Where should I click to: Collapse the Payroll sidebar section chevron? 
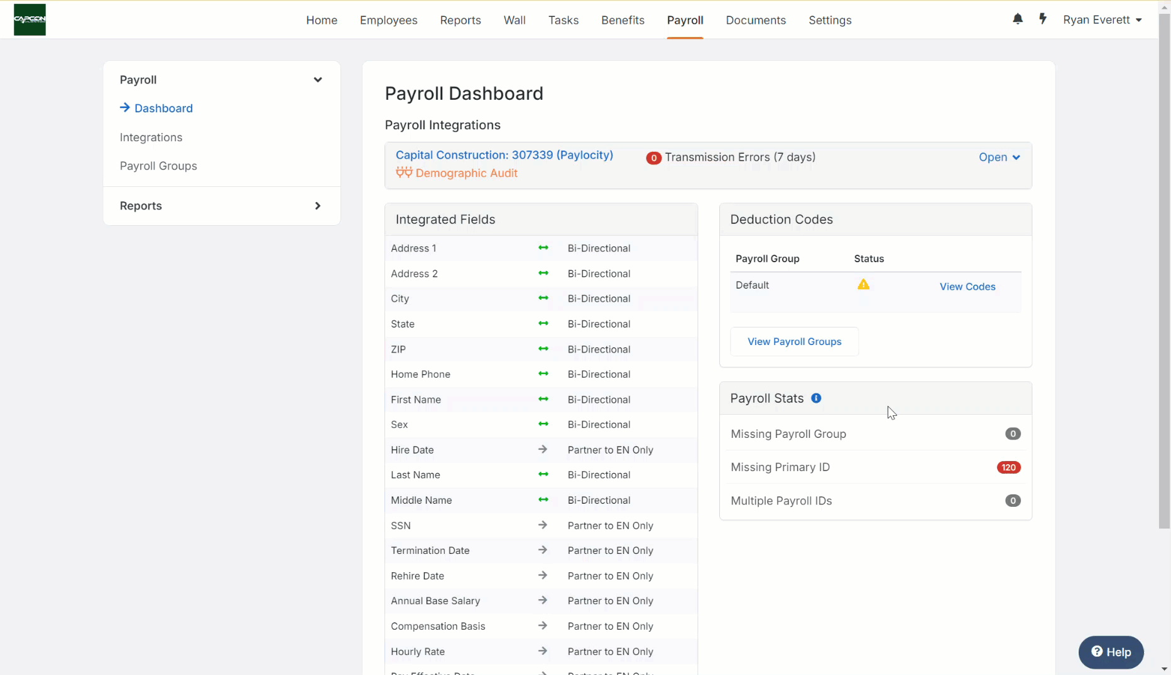(318, 80)
